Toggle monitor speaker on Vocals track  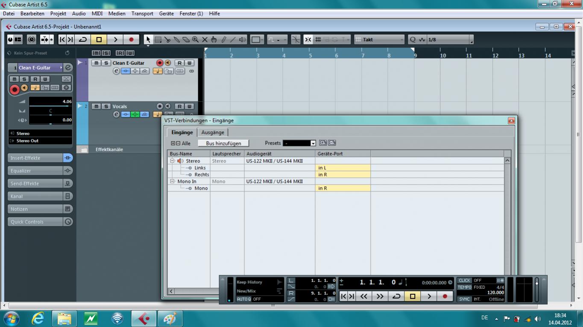coord(168,106)
